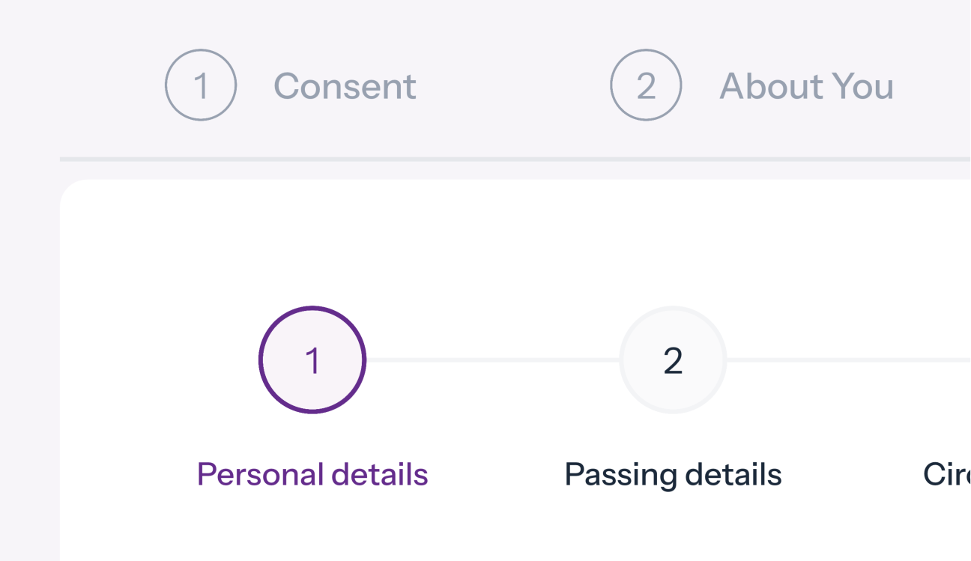Click blank card area below Personal details
The width and height of the screenshot is (971, 561).
click(x=312, y=528)
